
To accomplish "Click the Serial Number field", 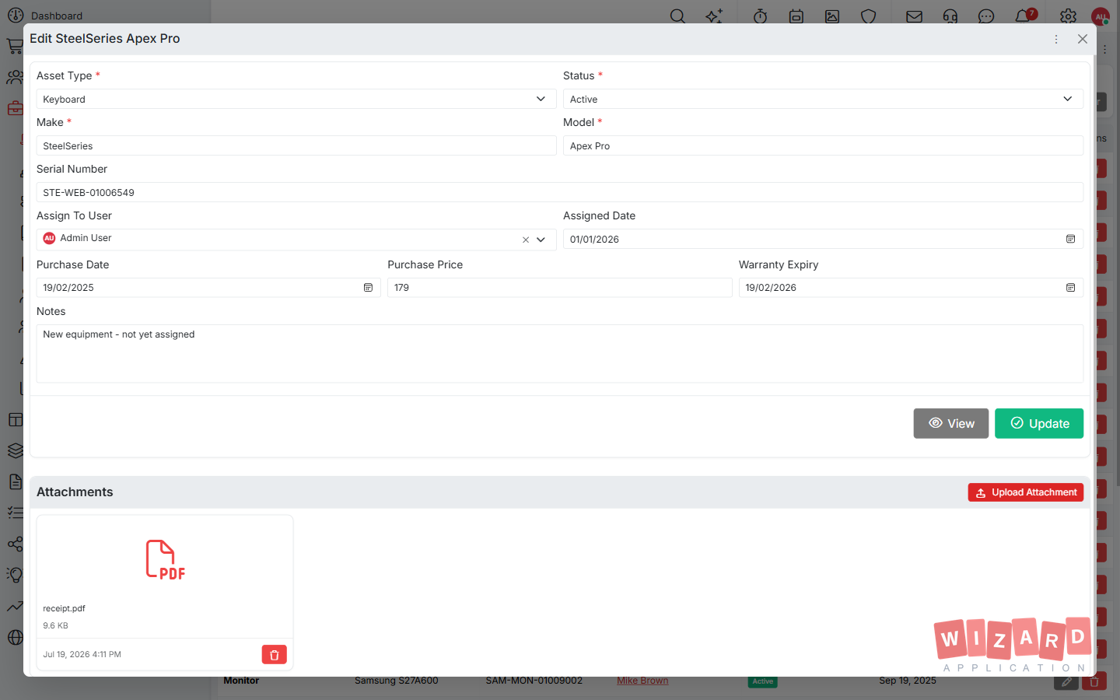I will (560, 192).
